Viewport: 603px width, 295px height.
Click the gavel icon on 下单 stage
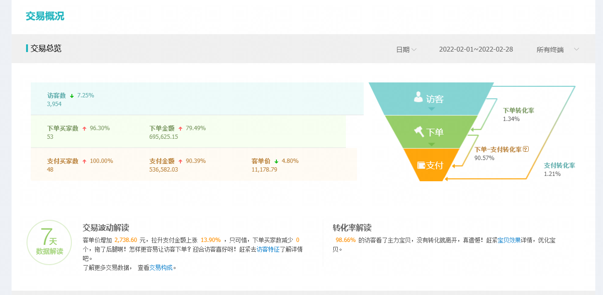click(x=418, y=131)
